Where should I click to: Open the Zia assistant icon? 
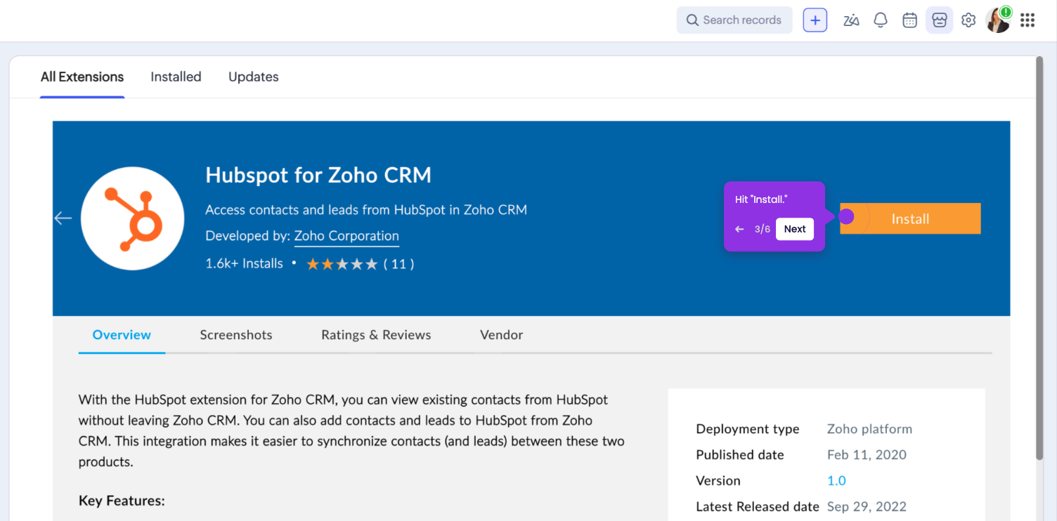click(x=851, y=20)
